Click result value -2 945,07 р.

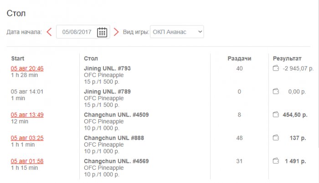click(x=298, y=69)
